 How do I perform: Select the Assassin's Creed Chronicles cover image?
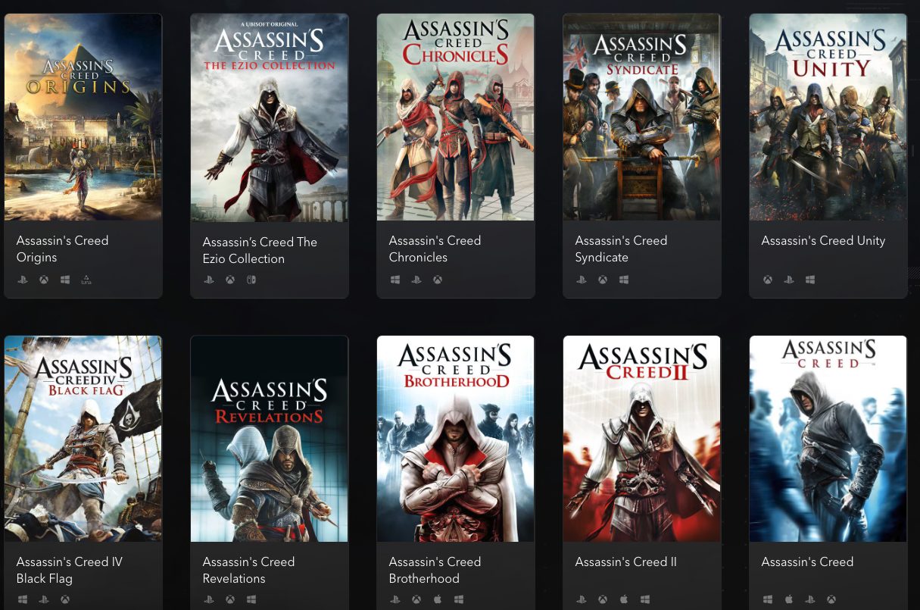pyautogui.click(x=456, y=117)
